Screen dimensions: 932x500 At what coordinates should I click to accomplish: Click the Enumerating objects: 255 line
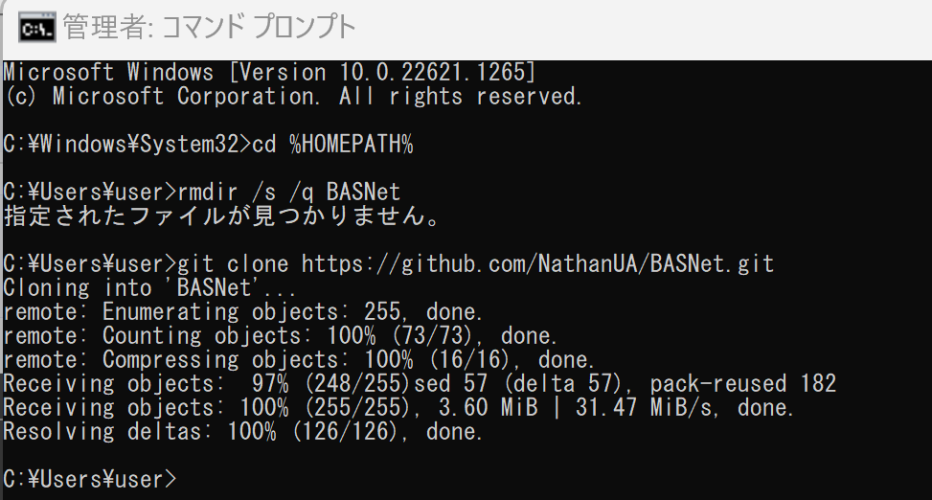pos(242,311)
